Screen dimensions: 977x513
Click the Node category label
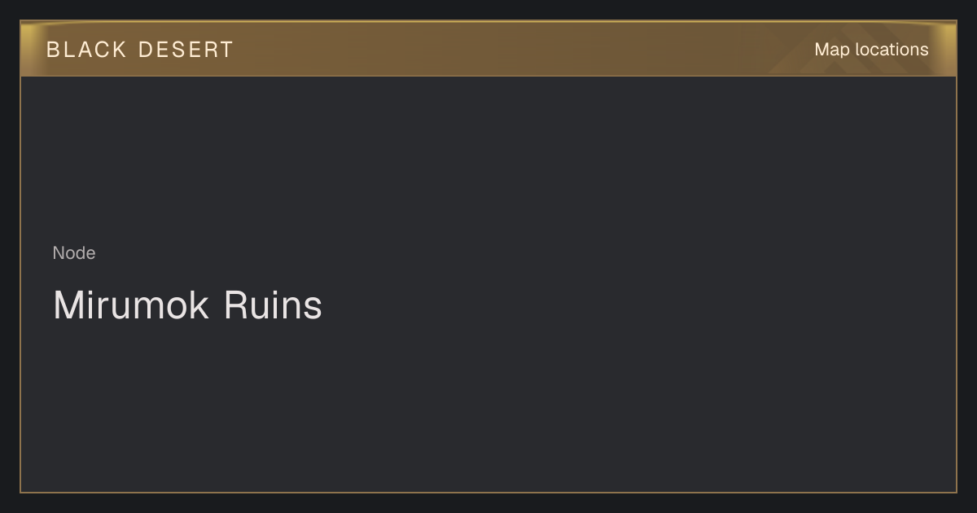click(74, 253)
